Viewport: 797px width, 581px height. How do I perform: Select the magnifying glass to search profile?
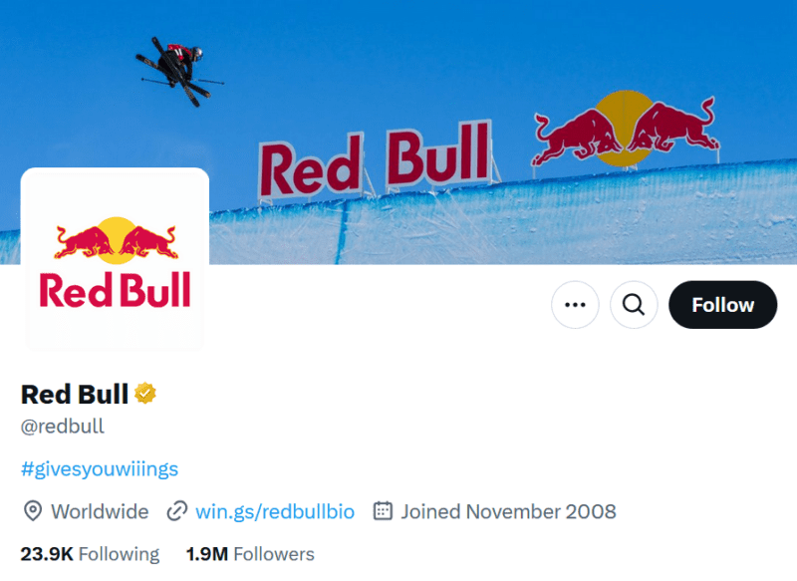coord(634,305)
